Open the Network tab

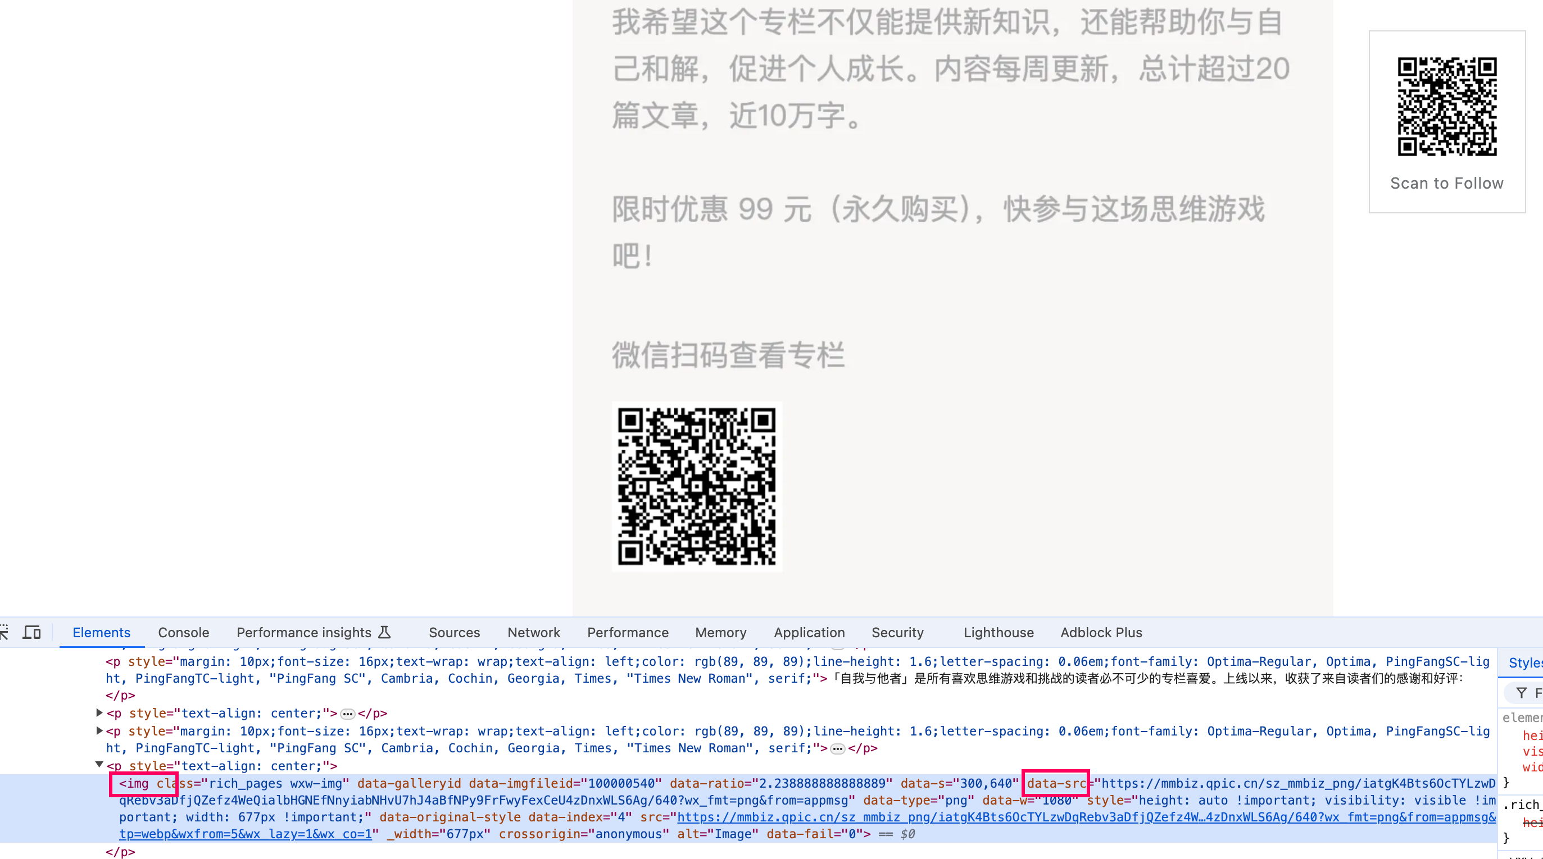click(x=533, y=632)
